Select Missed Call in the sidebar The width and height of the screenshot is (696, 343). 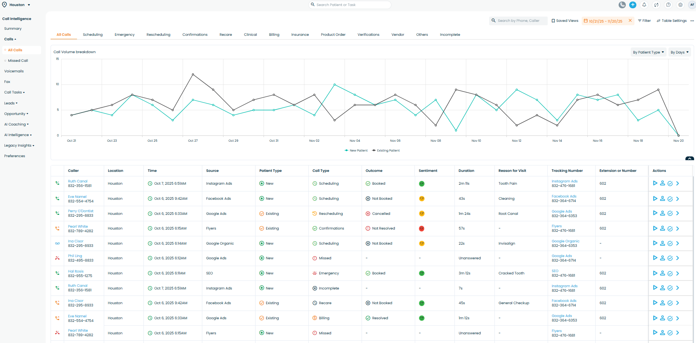(x=18, y=61)
